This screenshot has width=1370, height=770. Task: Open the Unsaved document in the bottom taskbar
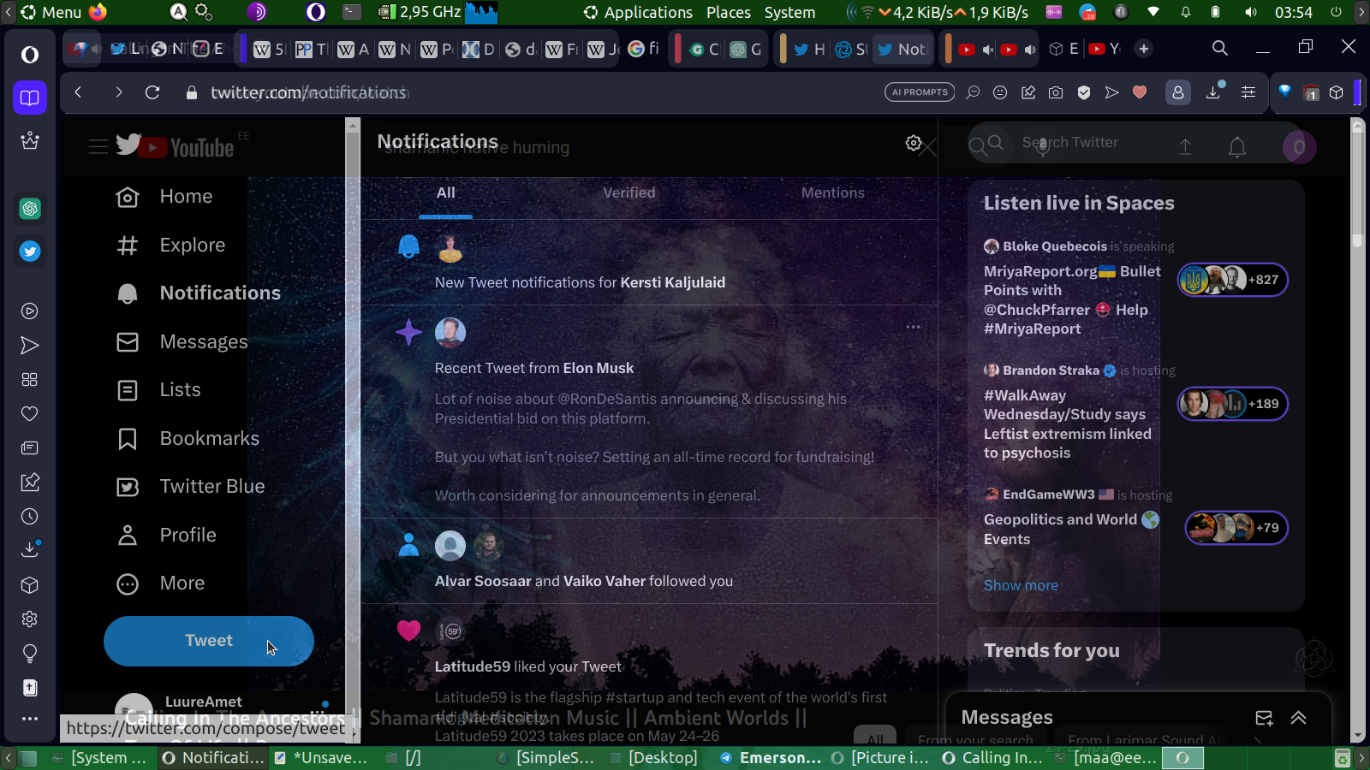tap(321, 758)
